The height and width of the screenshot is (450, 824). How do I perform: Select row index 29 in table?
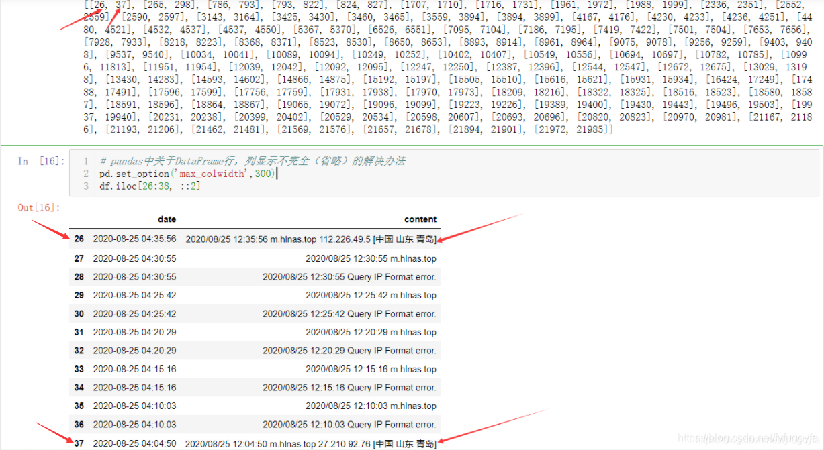pyautogui.click(x=79, y=295)
